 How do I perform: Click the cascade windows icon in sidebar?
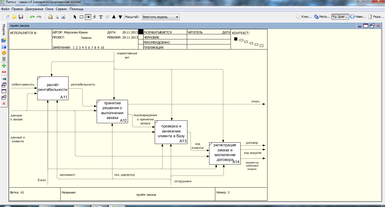point(4,85)
